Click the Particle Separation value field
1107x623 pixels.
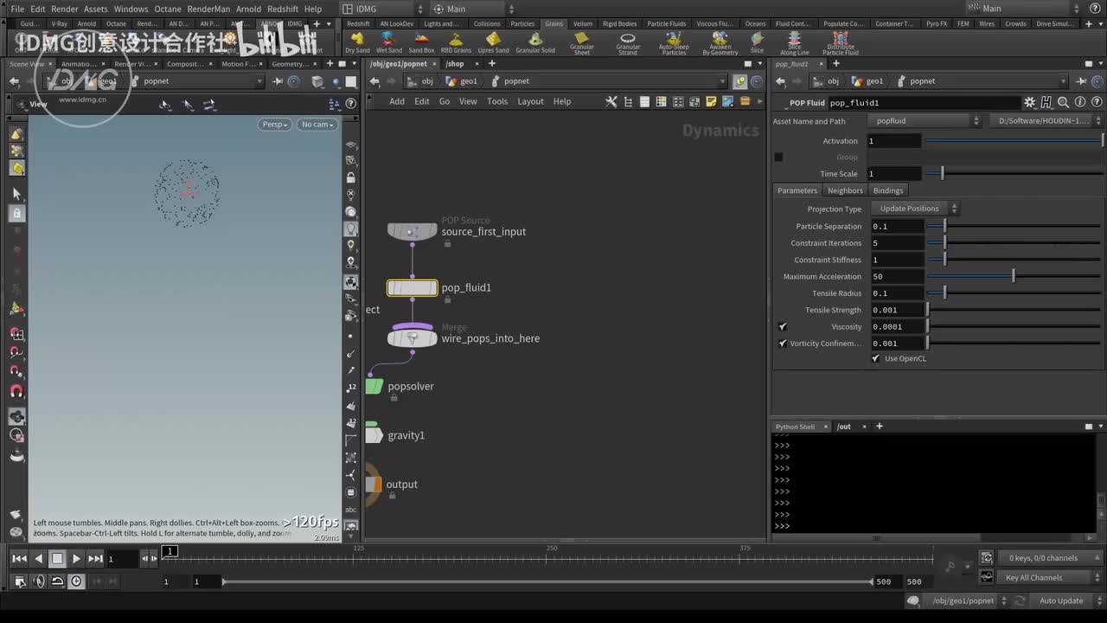(896, 227)
